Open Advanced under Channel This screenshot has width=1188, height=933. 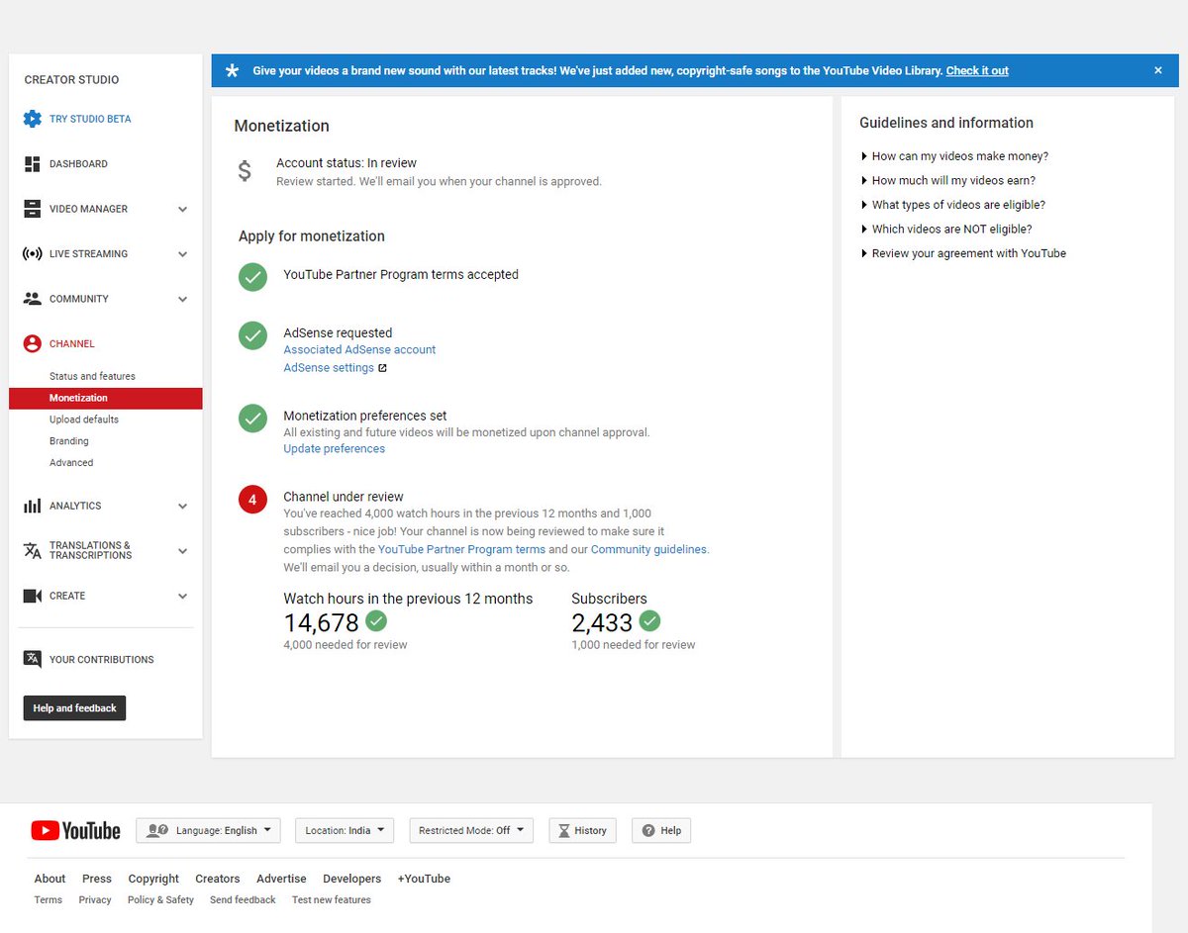pyautogui.click(x=71, y=463)
